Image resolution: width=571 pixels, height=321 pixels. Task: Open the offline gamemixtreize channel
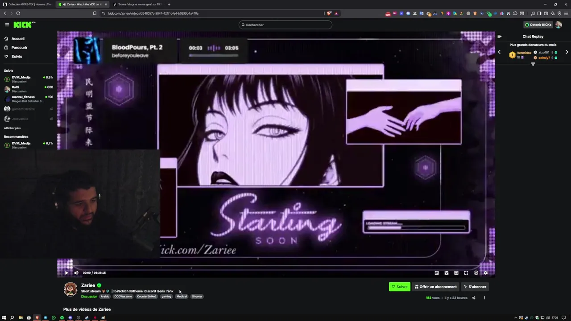pyautogui.click(x=29, y=109)
